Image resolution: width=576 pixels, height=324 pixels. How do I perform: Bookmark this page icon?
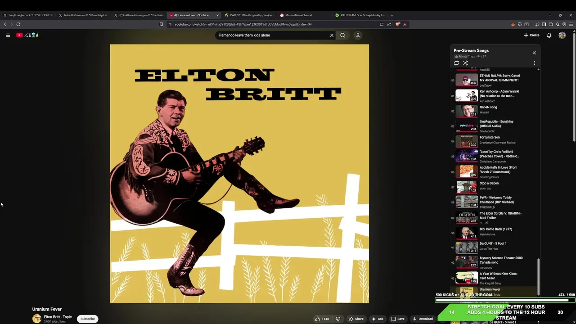click(x=161, y=24)
